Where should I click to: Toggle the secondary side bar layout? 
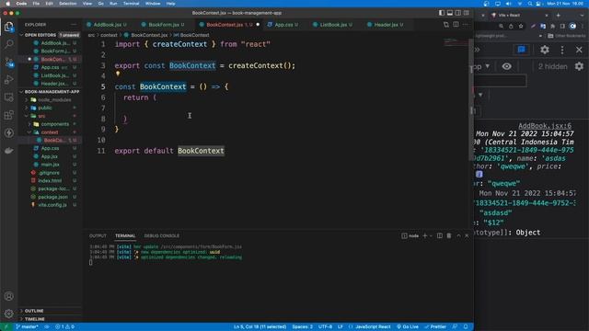(x=458, y=13)
